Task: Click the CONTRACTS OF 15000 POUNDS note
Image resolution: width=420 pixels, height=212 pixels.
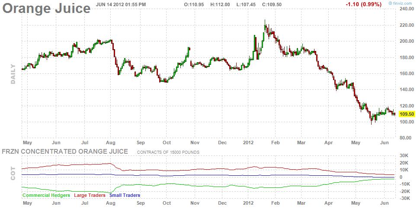Action: [168, 152]
